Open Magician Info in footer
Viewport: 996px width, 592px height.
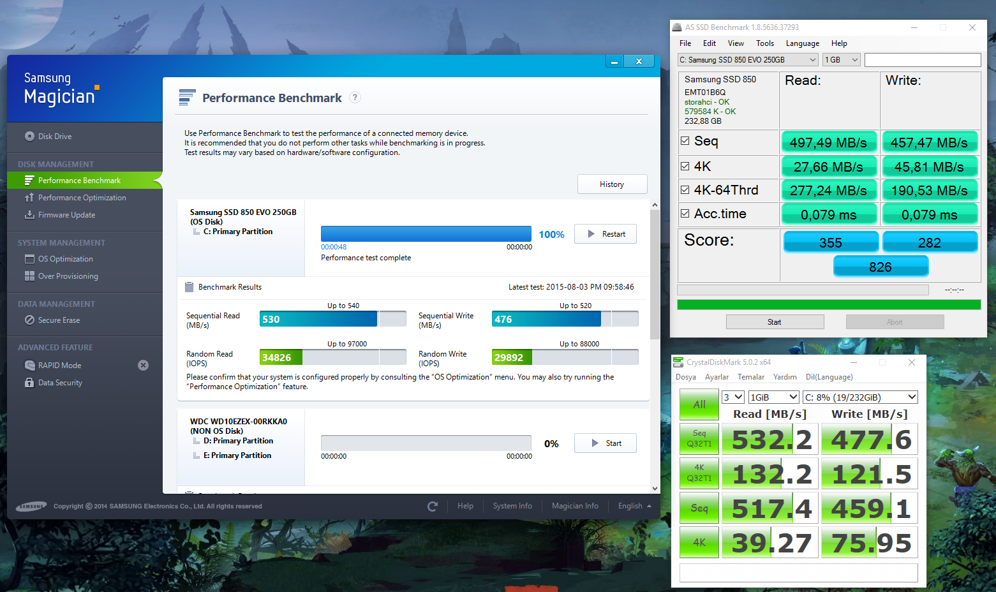(x=575, y=506)
